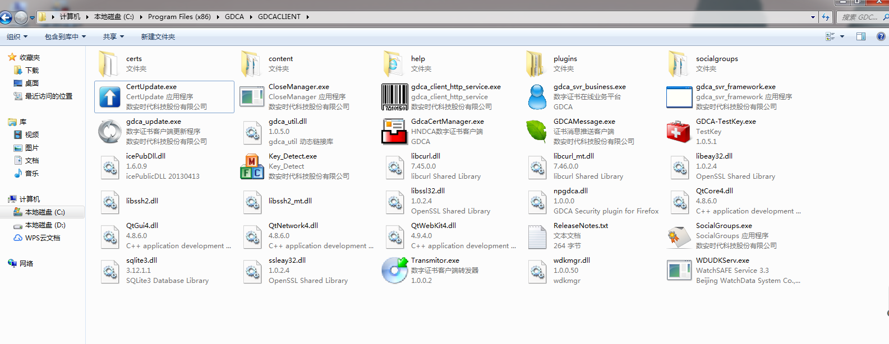Image resolution: width=889 pixels, height=344 pixels.
Task: Navigate to 计算机 in the breadcrumb
Action: (x=70, y=17)
